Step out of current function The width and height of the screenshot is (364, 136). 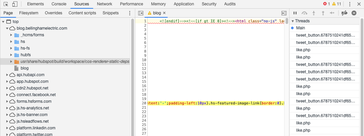pos(323,13)
